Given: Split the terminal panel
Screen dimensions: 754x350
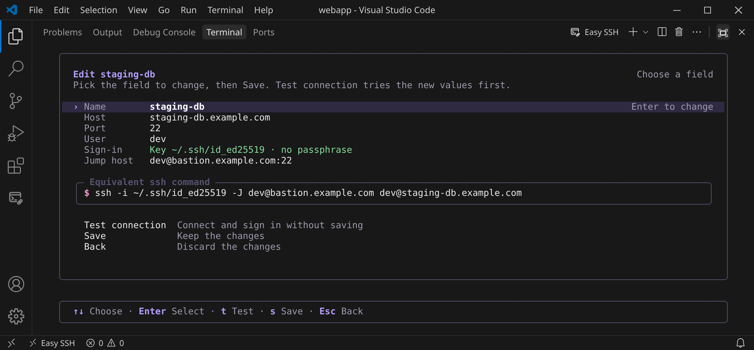Looking at the screenshot, I should (662, 32).
